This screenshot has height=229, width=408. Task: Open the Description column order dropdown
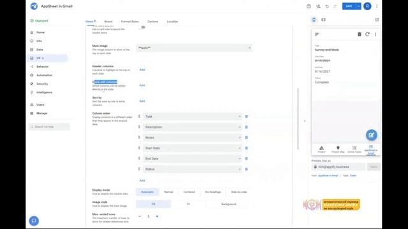pyautogui.click(x=193, y=127)
